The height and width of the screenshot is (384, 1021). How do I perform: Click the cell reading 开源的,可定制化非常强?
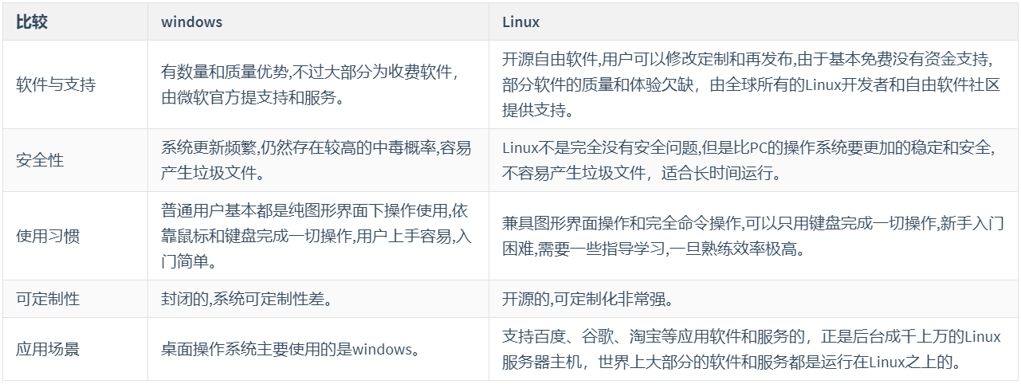588,299
